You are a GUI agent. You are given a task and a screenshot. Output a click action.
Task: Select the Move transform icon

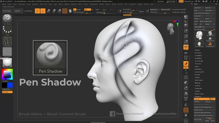(48, 11)
